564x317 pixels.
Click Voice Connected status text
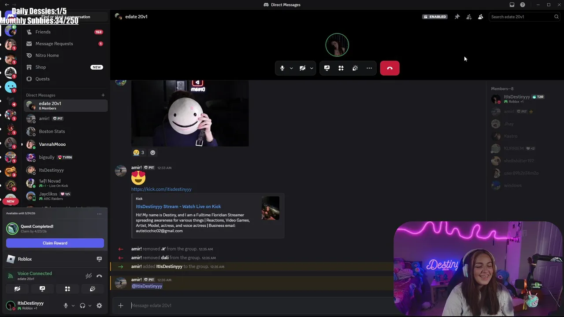pyautogui.click(x=35, y=273)
